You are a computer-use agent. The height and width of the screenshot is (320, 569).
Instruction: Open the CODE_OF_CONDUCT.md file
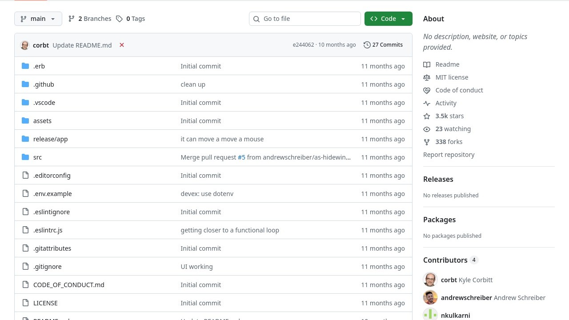(x=69, y=285)
